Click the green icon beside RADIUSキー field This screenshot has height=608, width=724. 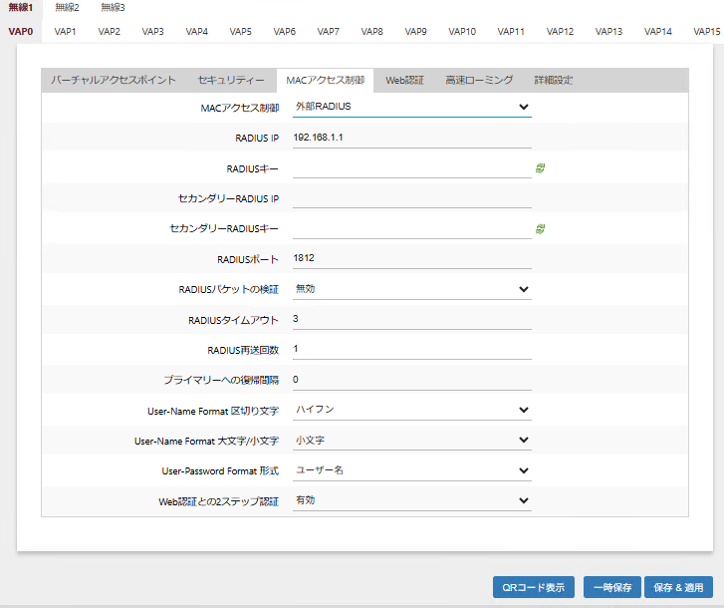pos(540,168)
